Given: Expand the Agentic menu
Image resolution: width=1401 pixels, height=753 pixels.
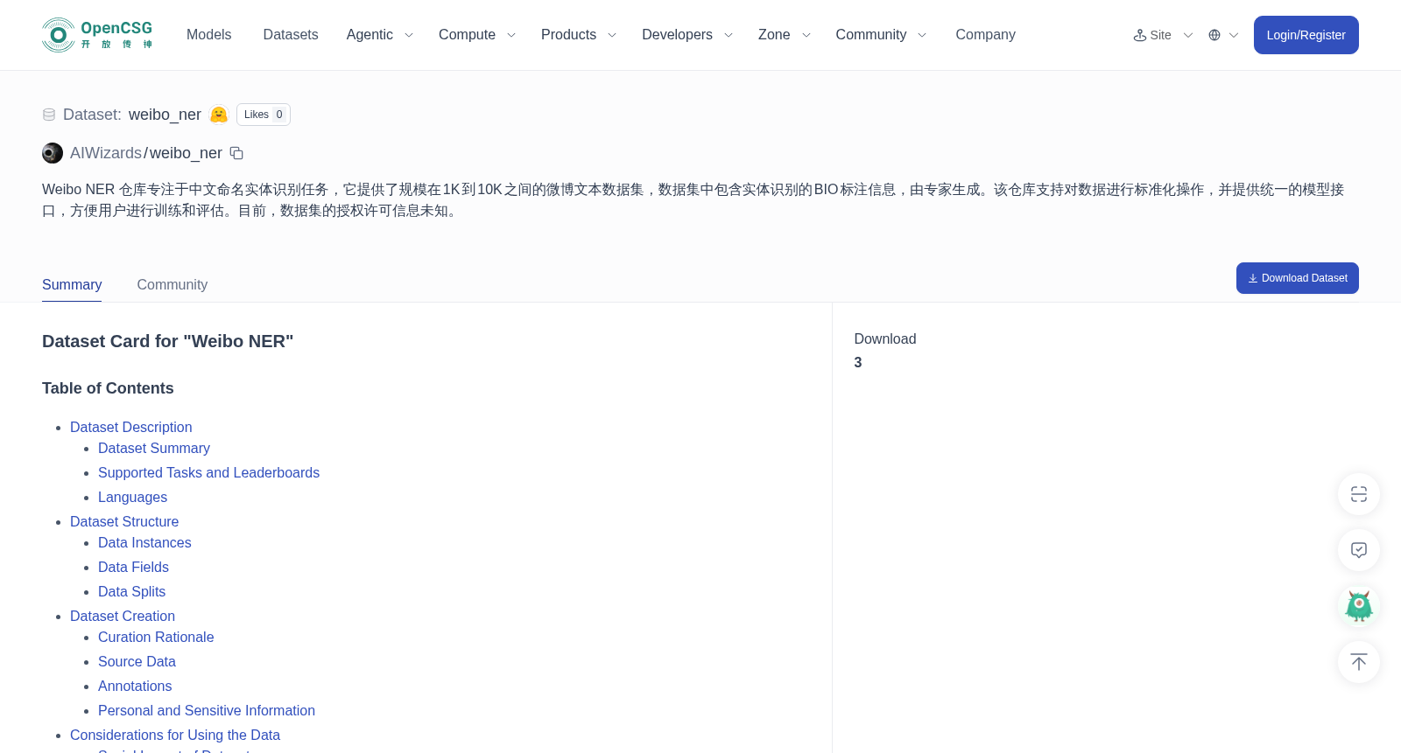Looking at the screenshot, I should [x=379, y=35].
